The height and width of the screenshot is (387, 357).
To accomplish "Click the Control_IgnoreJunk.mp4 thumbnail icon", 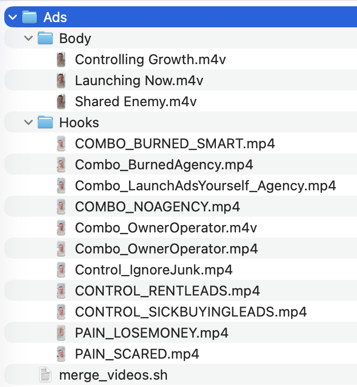I will click(61, 270).
